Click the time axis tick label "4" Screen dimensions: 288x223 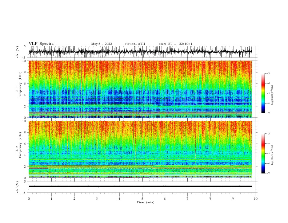[119, 199]
